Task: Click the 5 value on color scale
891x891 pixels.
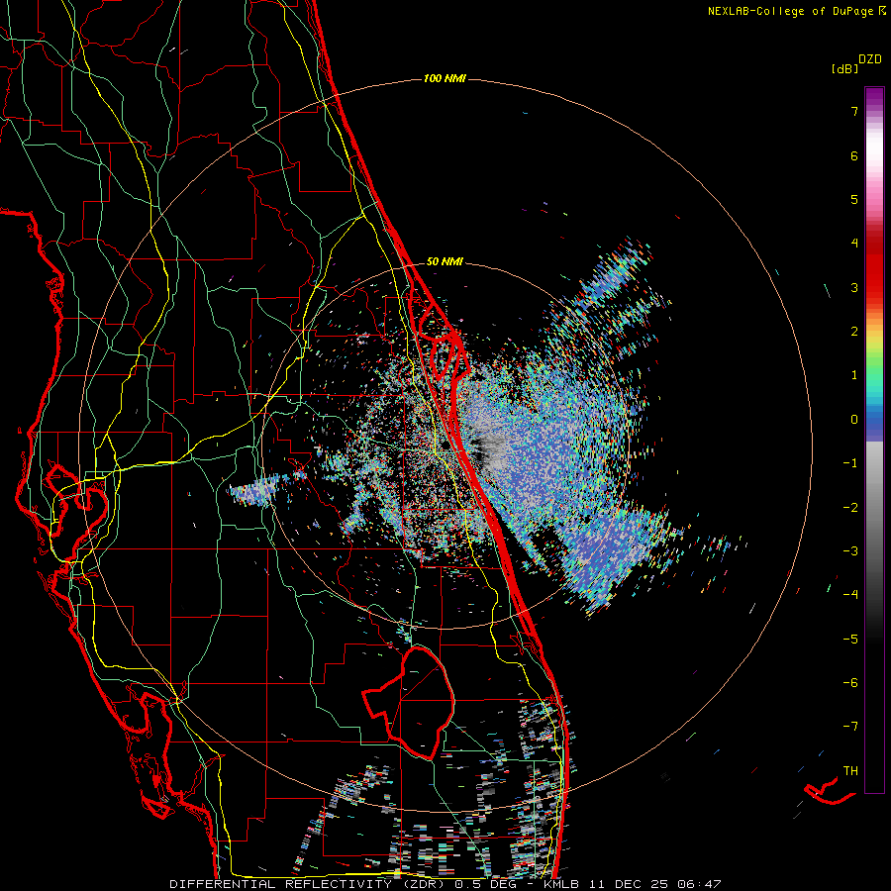Action: click(854, 199)
